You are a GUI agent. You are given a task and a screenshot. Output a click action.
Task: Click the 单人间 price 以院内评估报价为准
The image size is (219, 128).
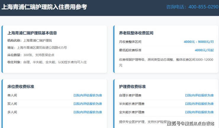pyautogui.click(x=88, y=95)
